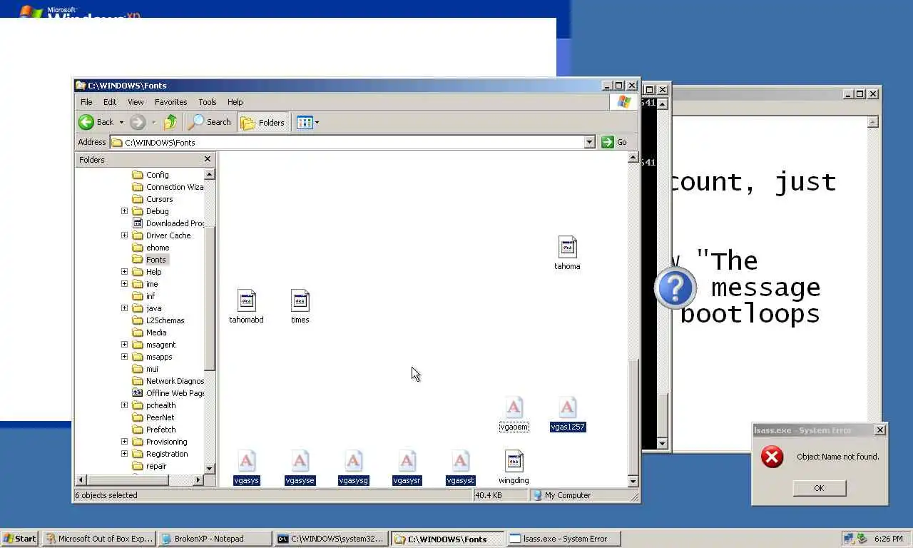This screenshot has width=913, height=548.
Task: Expand the Debug folder node
Action: point(124,211)
